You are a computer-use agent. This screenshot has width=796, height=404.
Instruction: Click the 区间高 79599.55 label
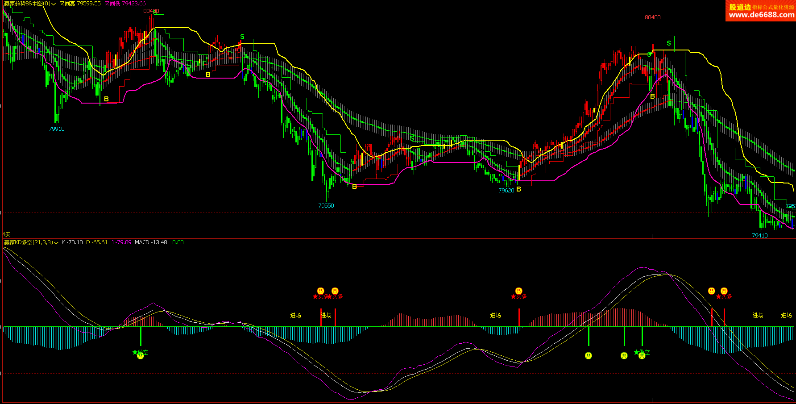click(x=80, y=4)
